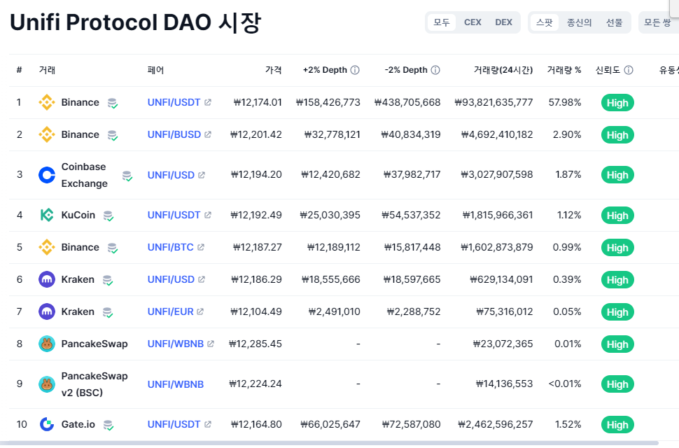
Task: Click the PancakeSwap v2 (BSC) name
Action: [x=94, y=384]
